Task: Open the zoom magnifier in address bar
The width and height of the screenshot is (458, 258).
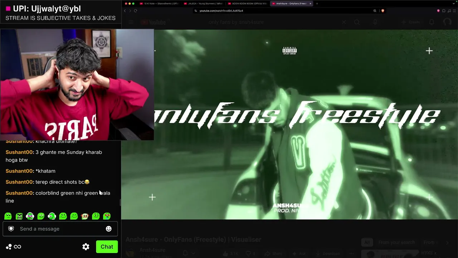Action: (375, 11)
